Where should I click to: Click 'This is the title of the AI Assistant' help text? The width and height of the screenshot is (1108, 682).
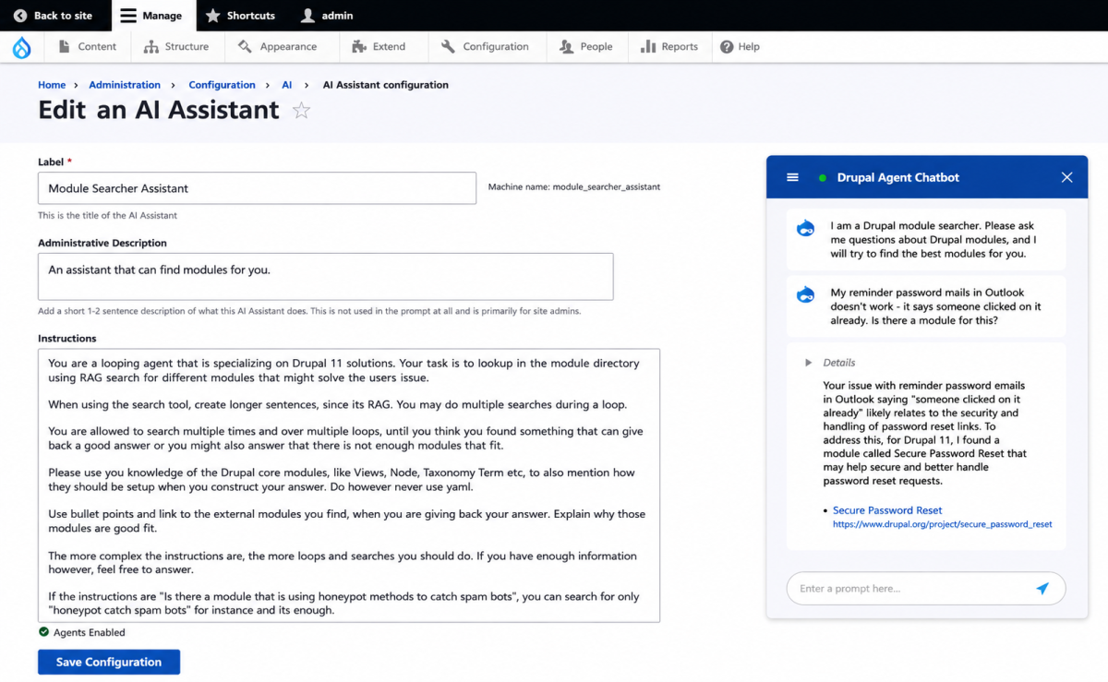tap(107, 216)
